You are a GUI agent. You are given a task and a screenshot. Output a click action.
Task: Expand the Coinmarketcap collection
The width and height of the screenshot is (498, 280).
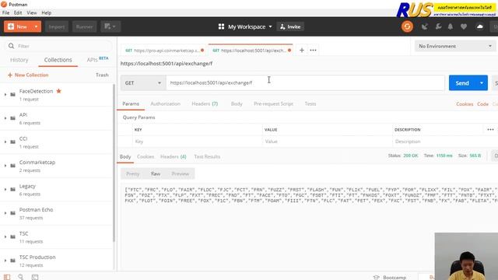[5, 166]
